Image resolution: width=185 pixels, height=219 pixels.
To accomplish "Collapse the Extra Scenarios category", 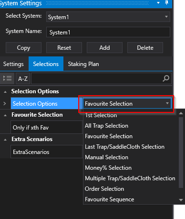I will click(5, 140).
